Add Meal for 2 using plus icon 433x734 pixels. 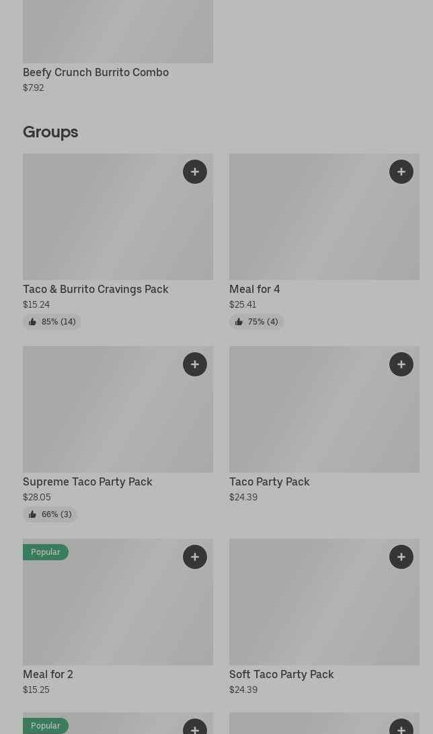tap(195, 557)
